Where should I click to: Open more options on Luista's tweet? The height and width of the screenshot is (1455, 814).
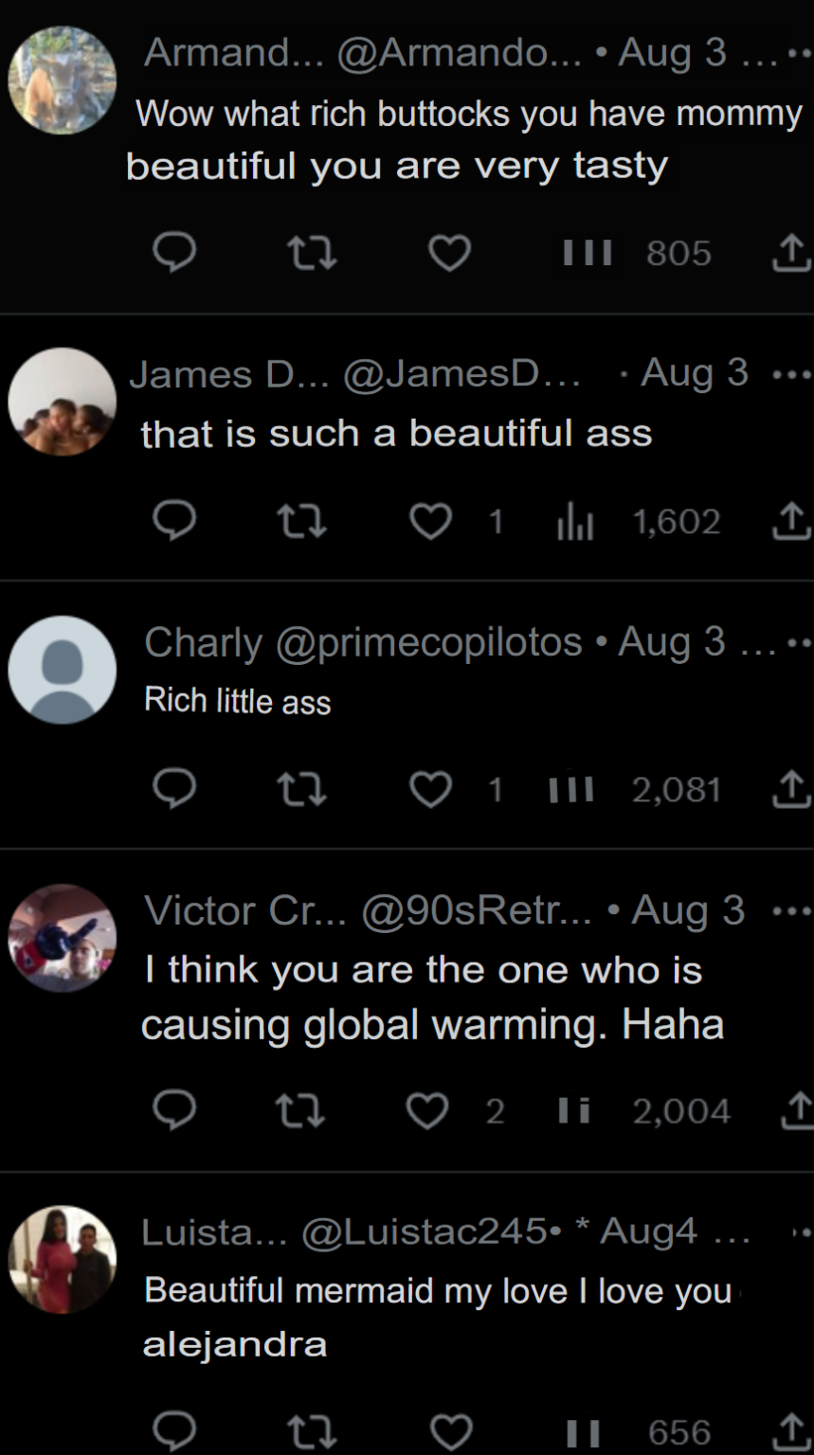point(802,1233)
